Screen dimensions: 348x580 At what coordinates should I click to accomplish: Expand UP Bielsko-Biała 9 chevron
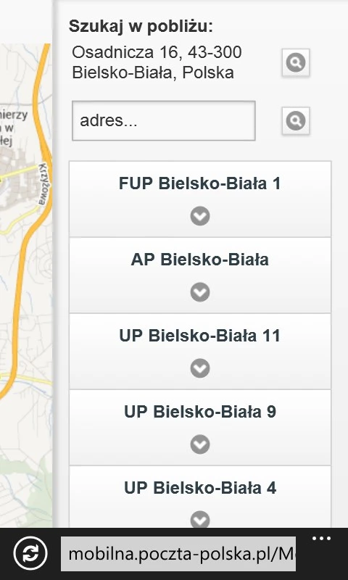(200, 444)
